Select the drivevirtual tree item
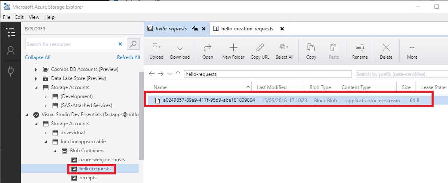Screen dimensions: 448x183 [x=73, y=133]
